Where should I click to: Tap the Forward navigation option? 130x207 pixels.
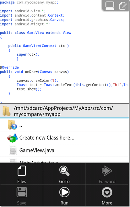click(107, 174)
